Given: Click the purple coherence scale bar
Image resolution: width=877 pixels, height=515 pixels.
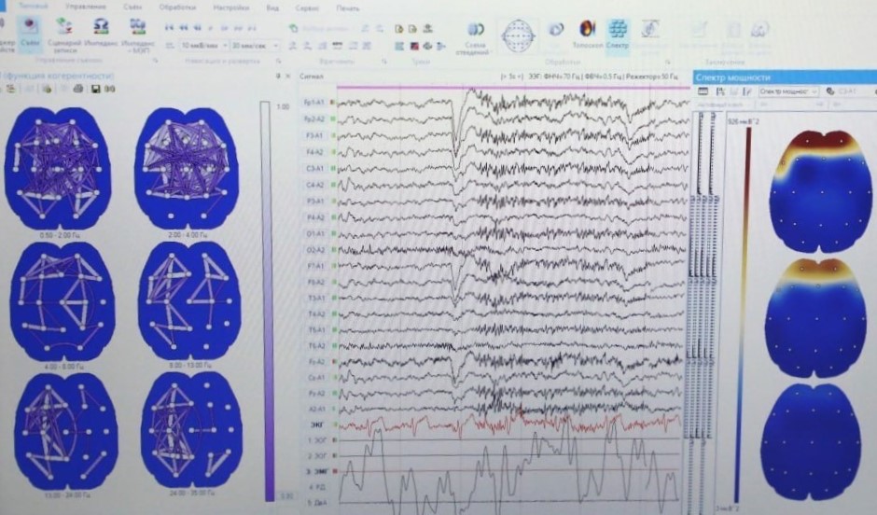Looking at the screenshot, I should (268, 300).
